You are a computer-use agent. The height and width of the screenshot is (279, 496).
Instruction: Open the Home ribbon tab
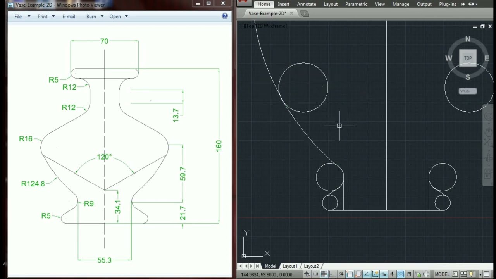click(264, 4)
